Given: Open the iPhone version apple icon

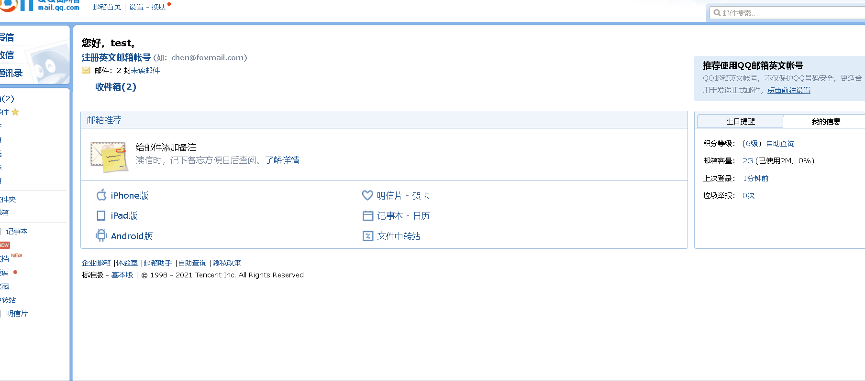Looking at the screenshot, I should click(x=101, y=195).
